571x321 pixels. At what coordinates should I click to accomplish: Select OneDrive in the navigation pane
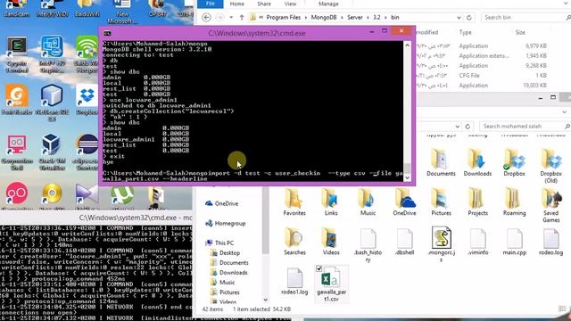[222, 203]
